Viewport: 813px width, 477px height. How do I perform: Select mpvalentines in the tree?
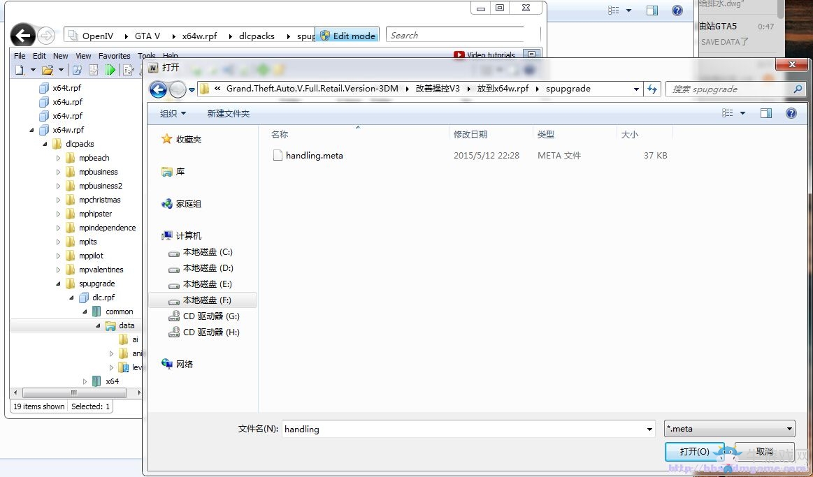pos(101,270)
